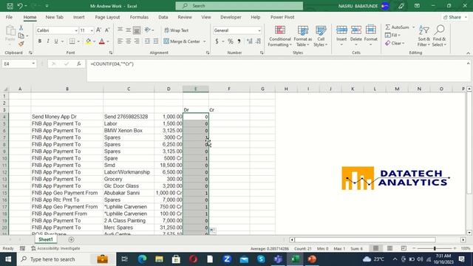473x266 pixels.
Task: Toggle Underline formatting
Action: pyautogui.click(x=56, y=41)
